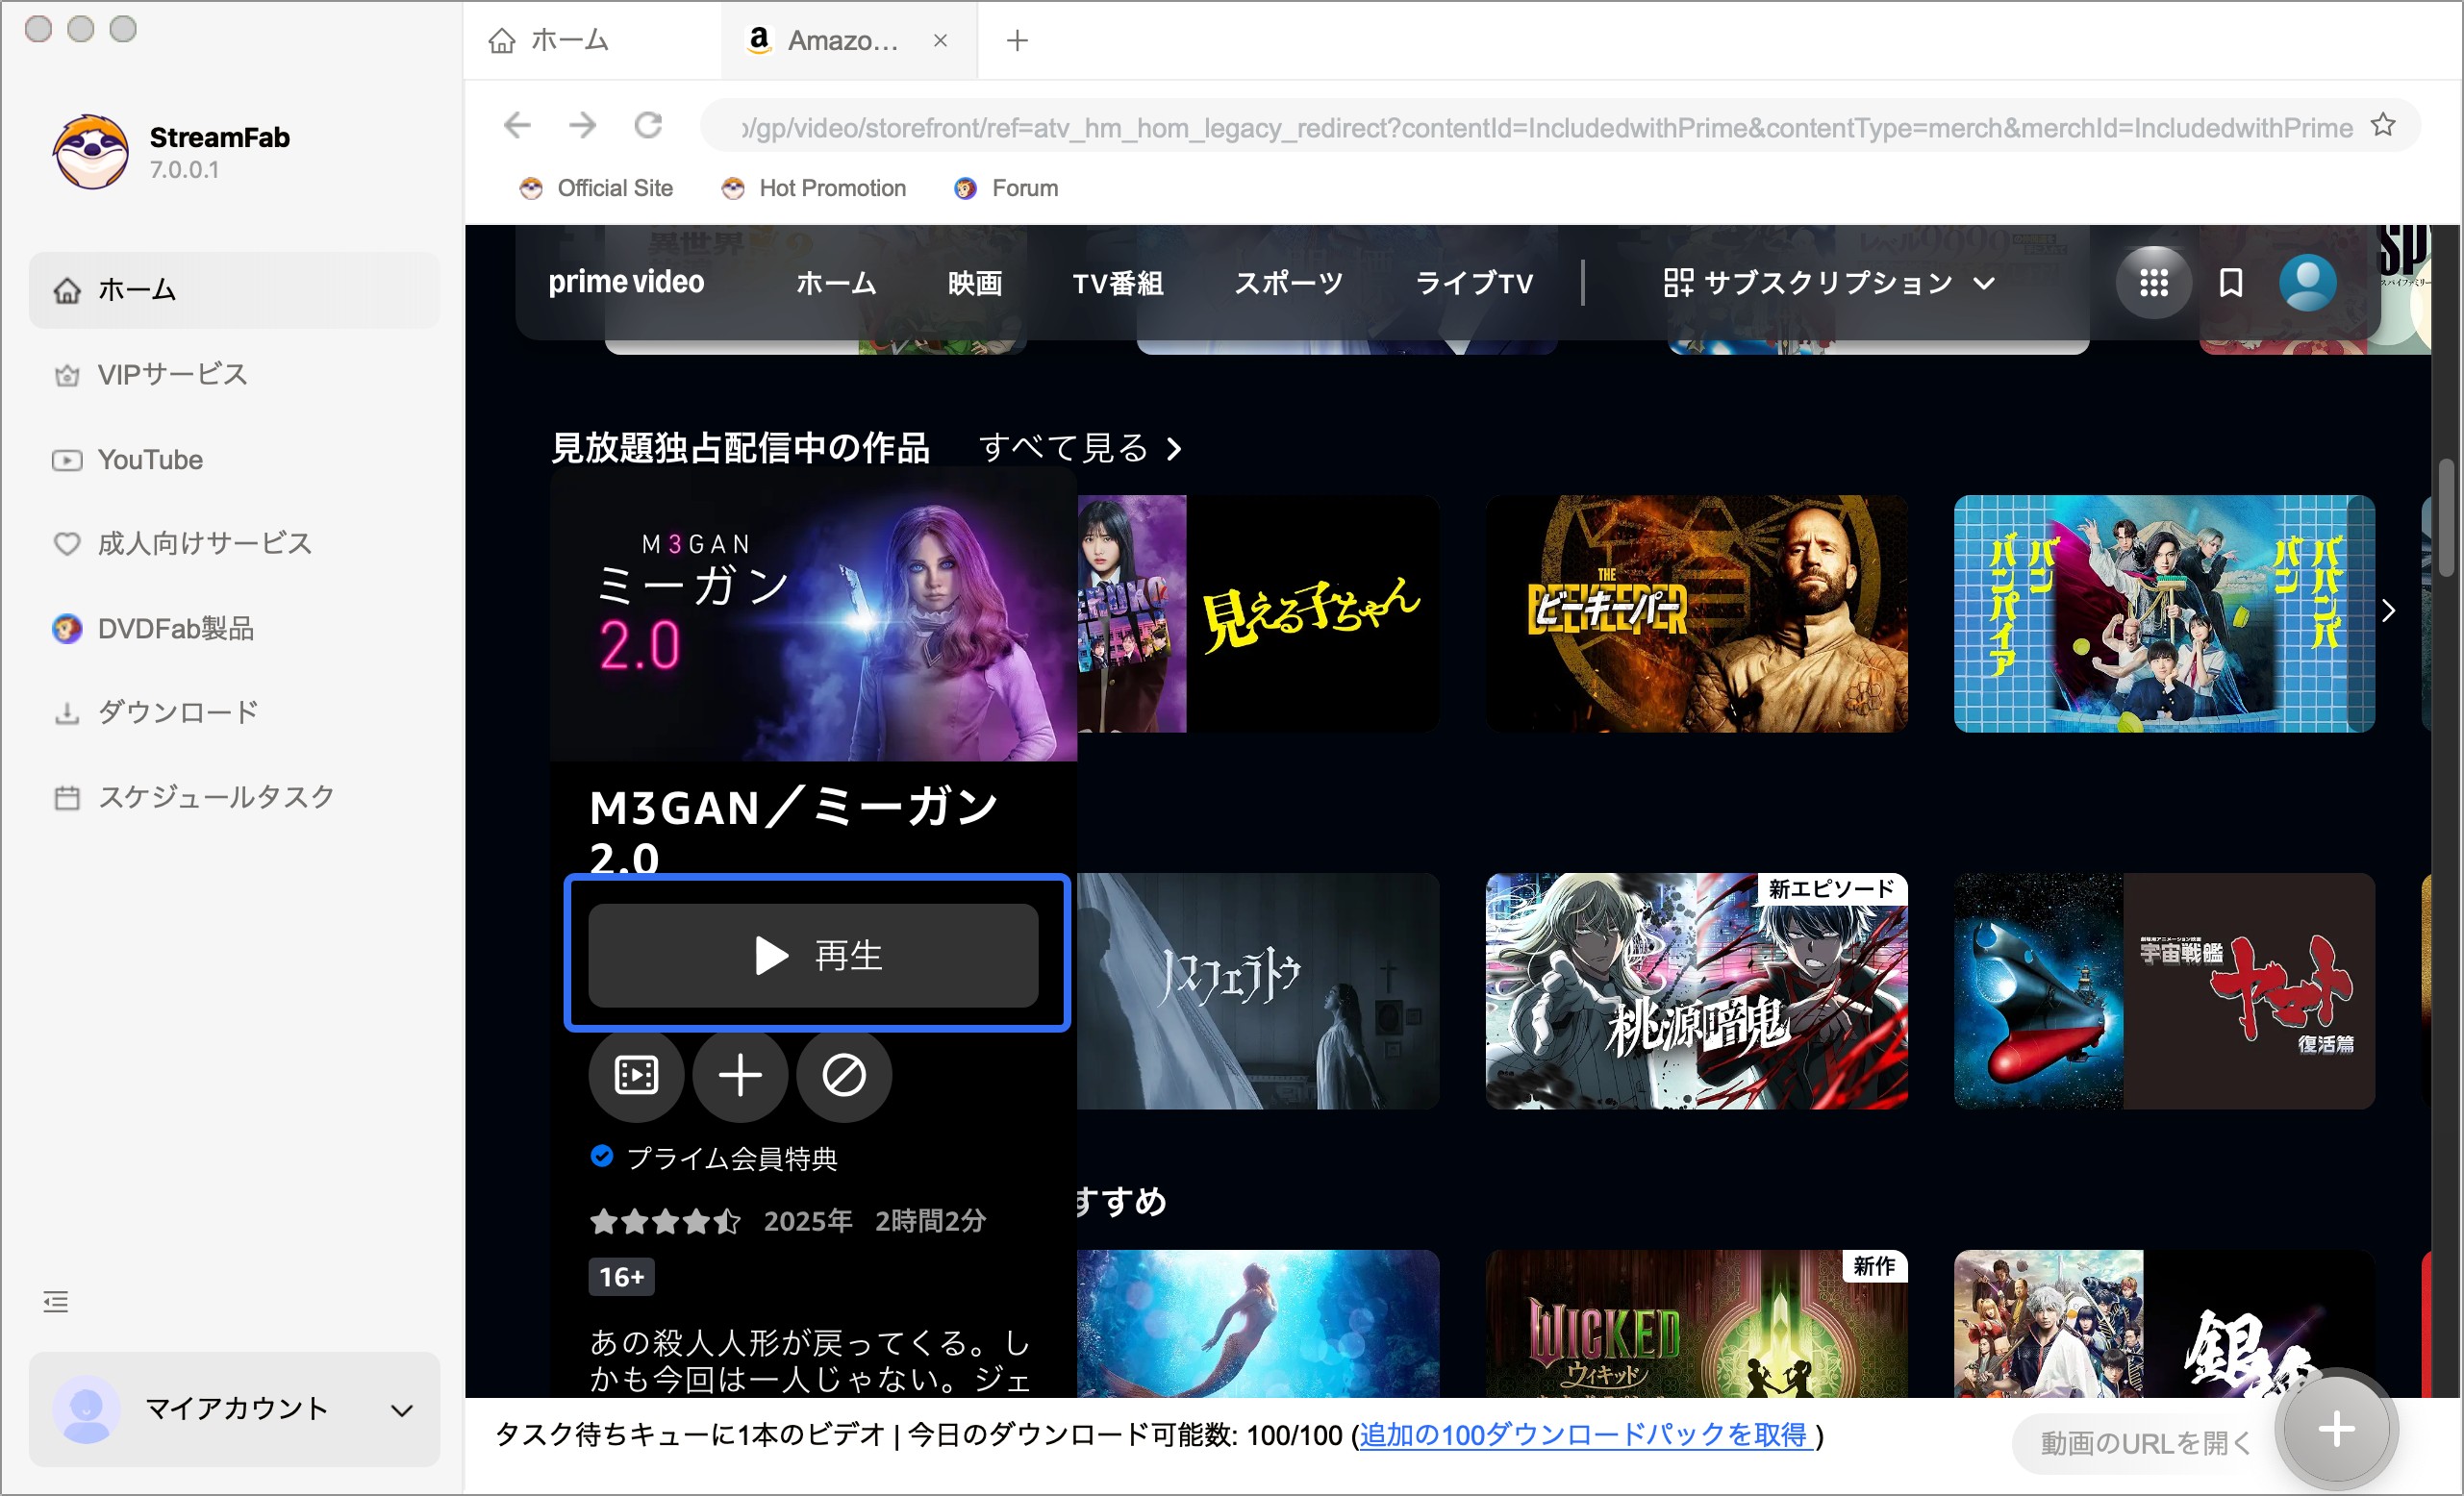Open the スケジュールタスク section
This screenshot has height=1496, width=2464.
click(x=217, y=796)
